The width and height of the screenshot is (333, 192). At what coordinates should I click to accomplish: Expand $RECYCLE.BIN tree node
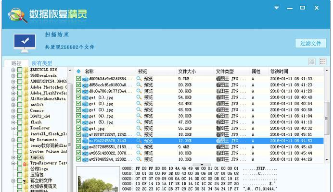[x=13, y=70]
